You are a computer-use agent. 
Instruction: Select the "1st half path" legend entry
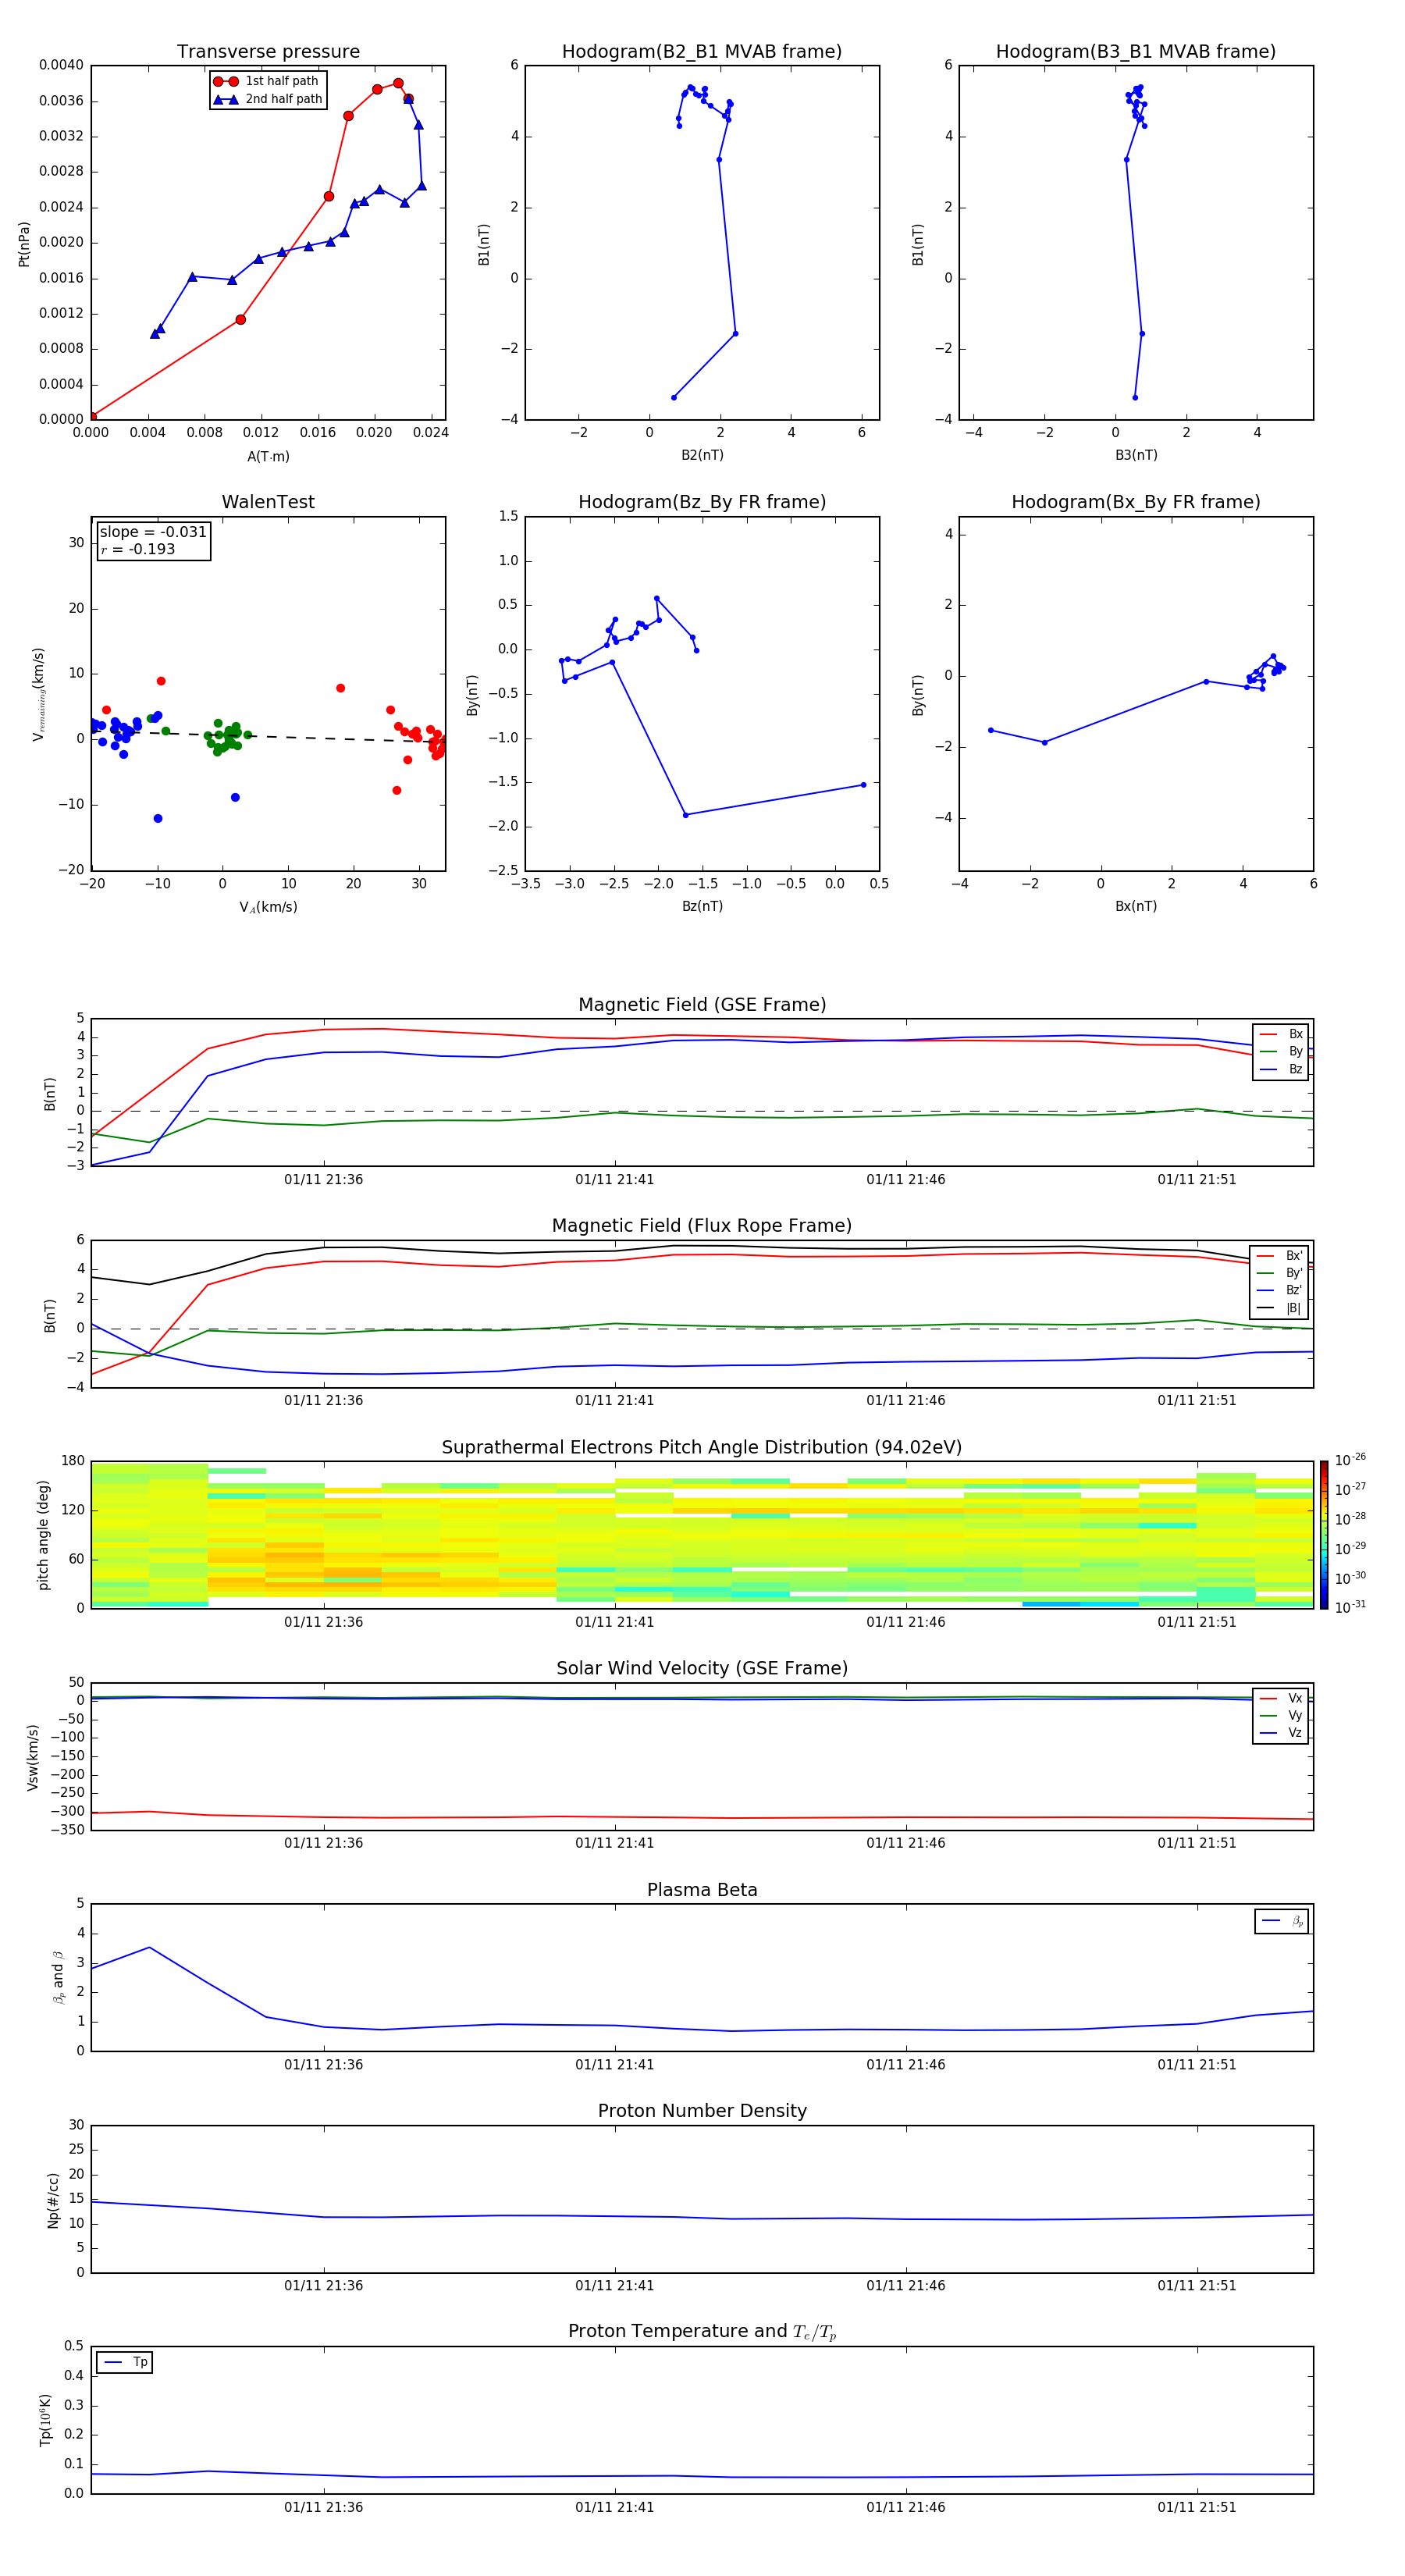(x=268, y=81)
